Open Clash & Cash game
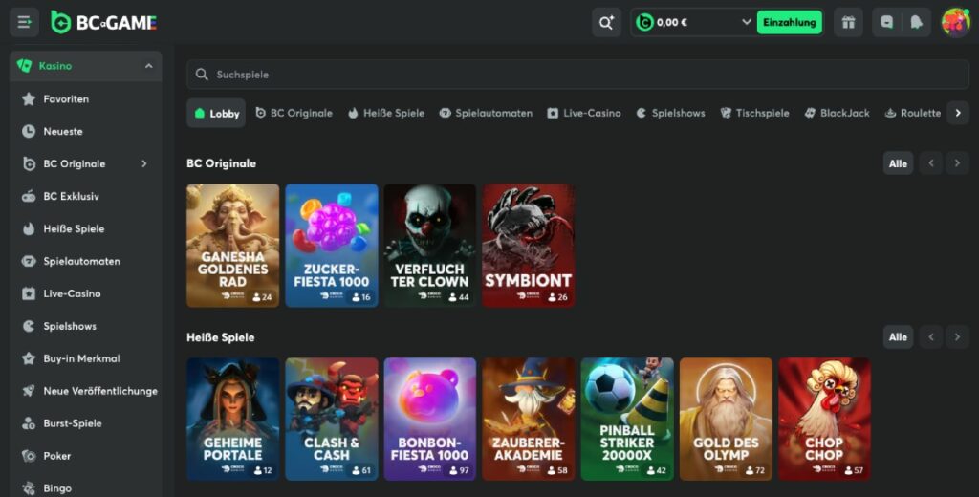Image resolution: width=979 pixels, height=497 pixels. pyautogui.click(x=332, y=419)
